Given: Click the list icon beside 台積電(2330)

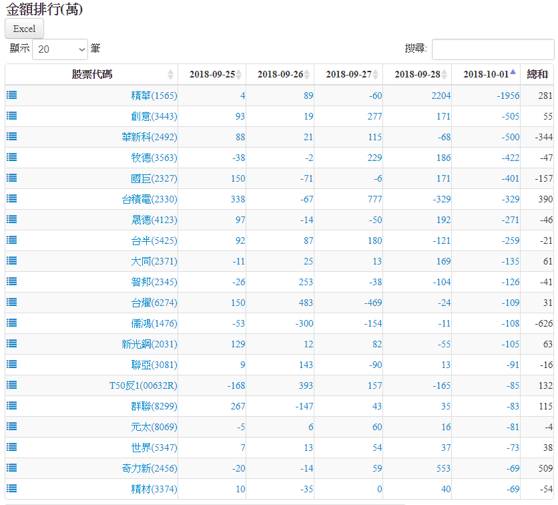Looking at the screenshot, I should coord(12,198).
